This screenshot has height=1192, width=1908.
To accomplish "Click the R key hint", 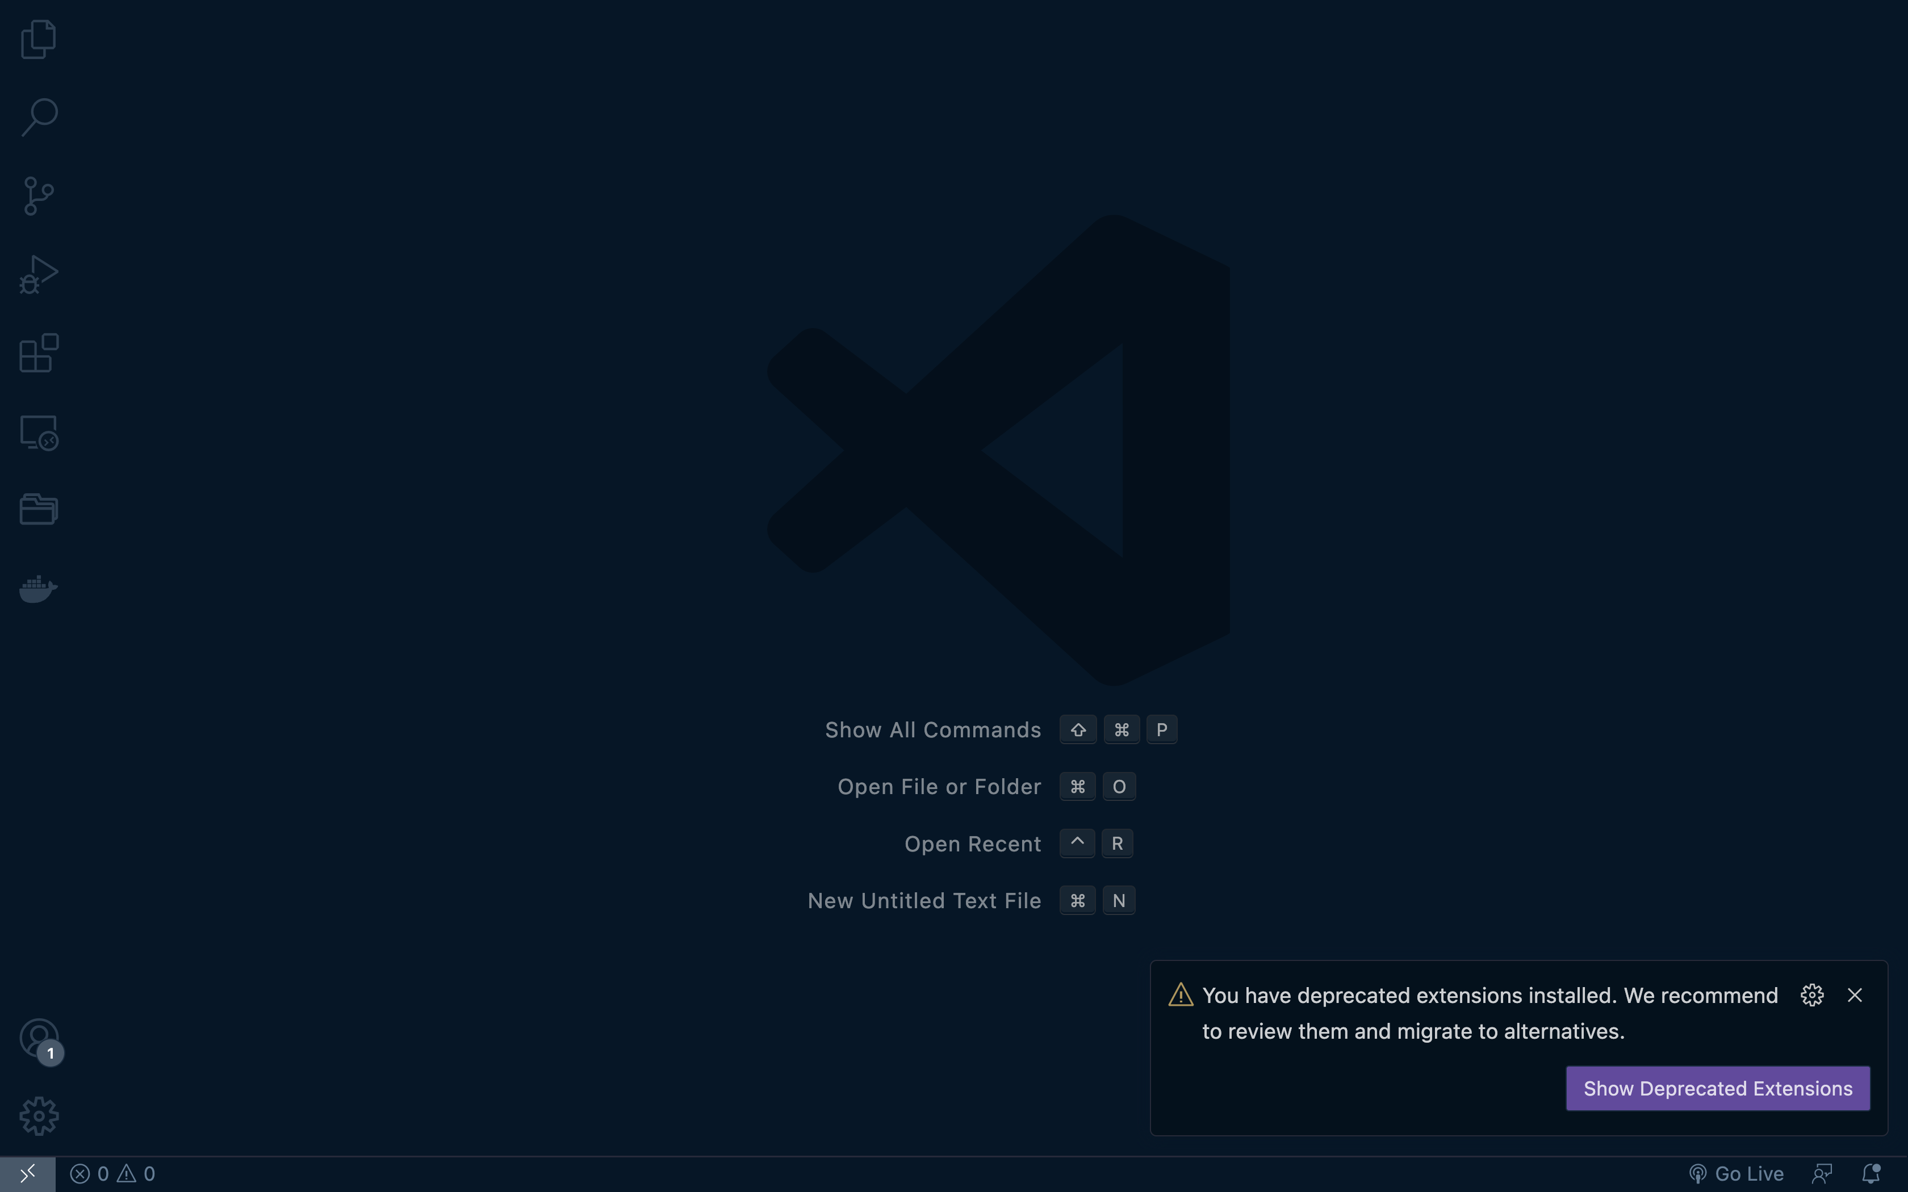I will tap(1117, 843).
